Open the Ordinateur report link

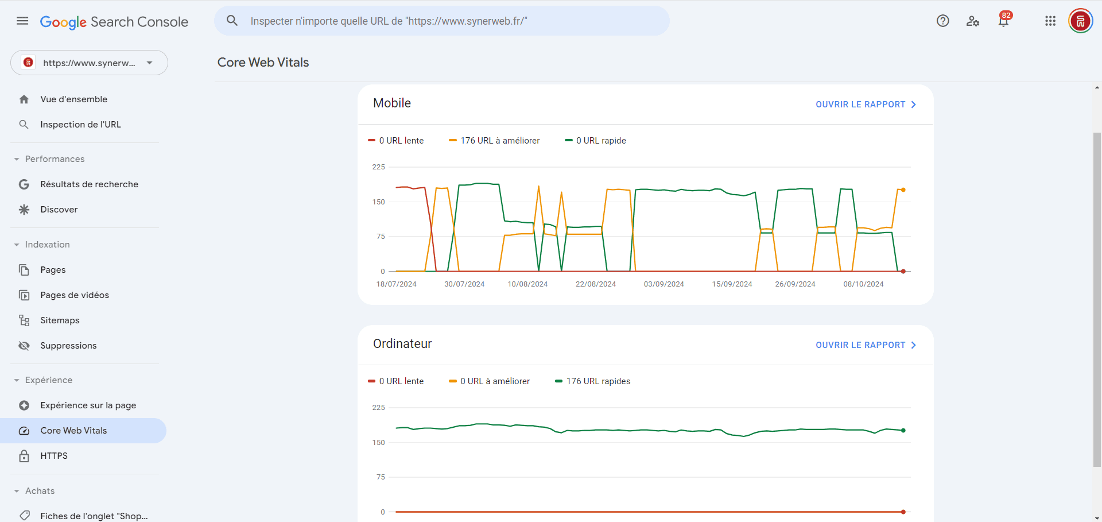[x=866, y=345]
